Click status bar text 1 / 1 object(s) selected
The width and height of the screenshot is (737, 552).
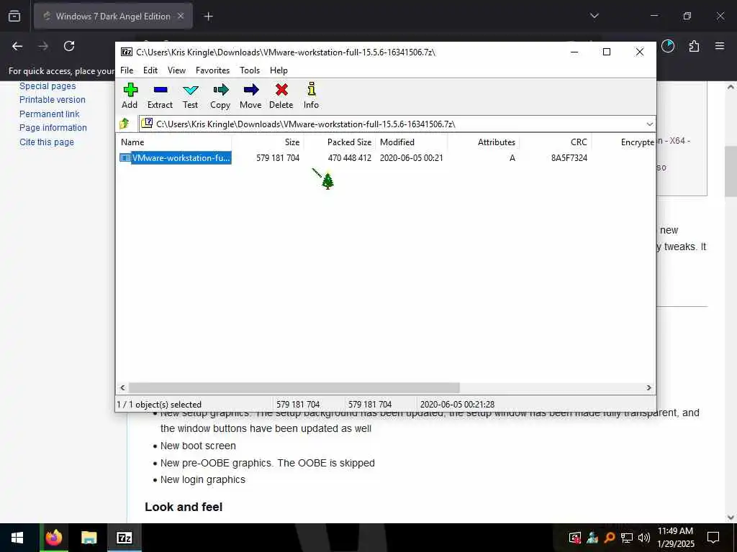(159, 404)
